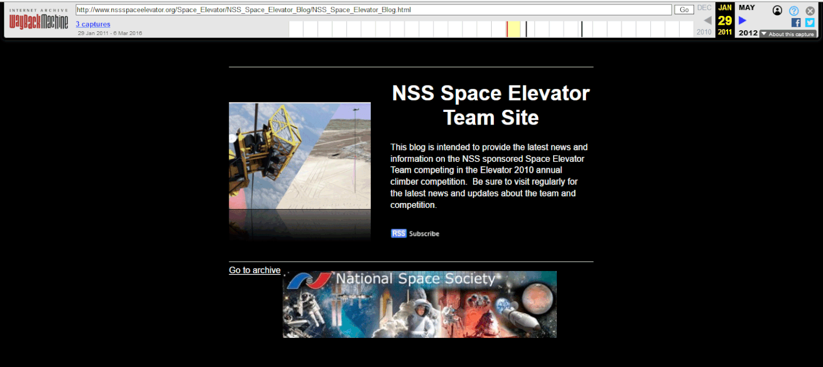The image size is (823, 367).
Task: Select the highlighted capture on the timeline
Action: coord(513,29)
